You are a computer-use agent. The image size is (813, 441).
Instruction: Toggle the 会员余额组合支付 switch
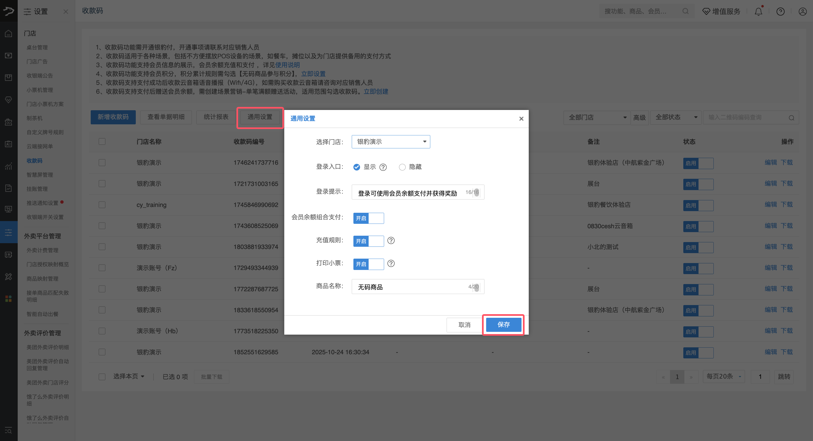[x=368, y=218]
